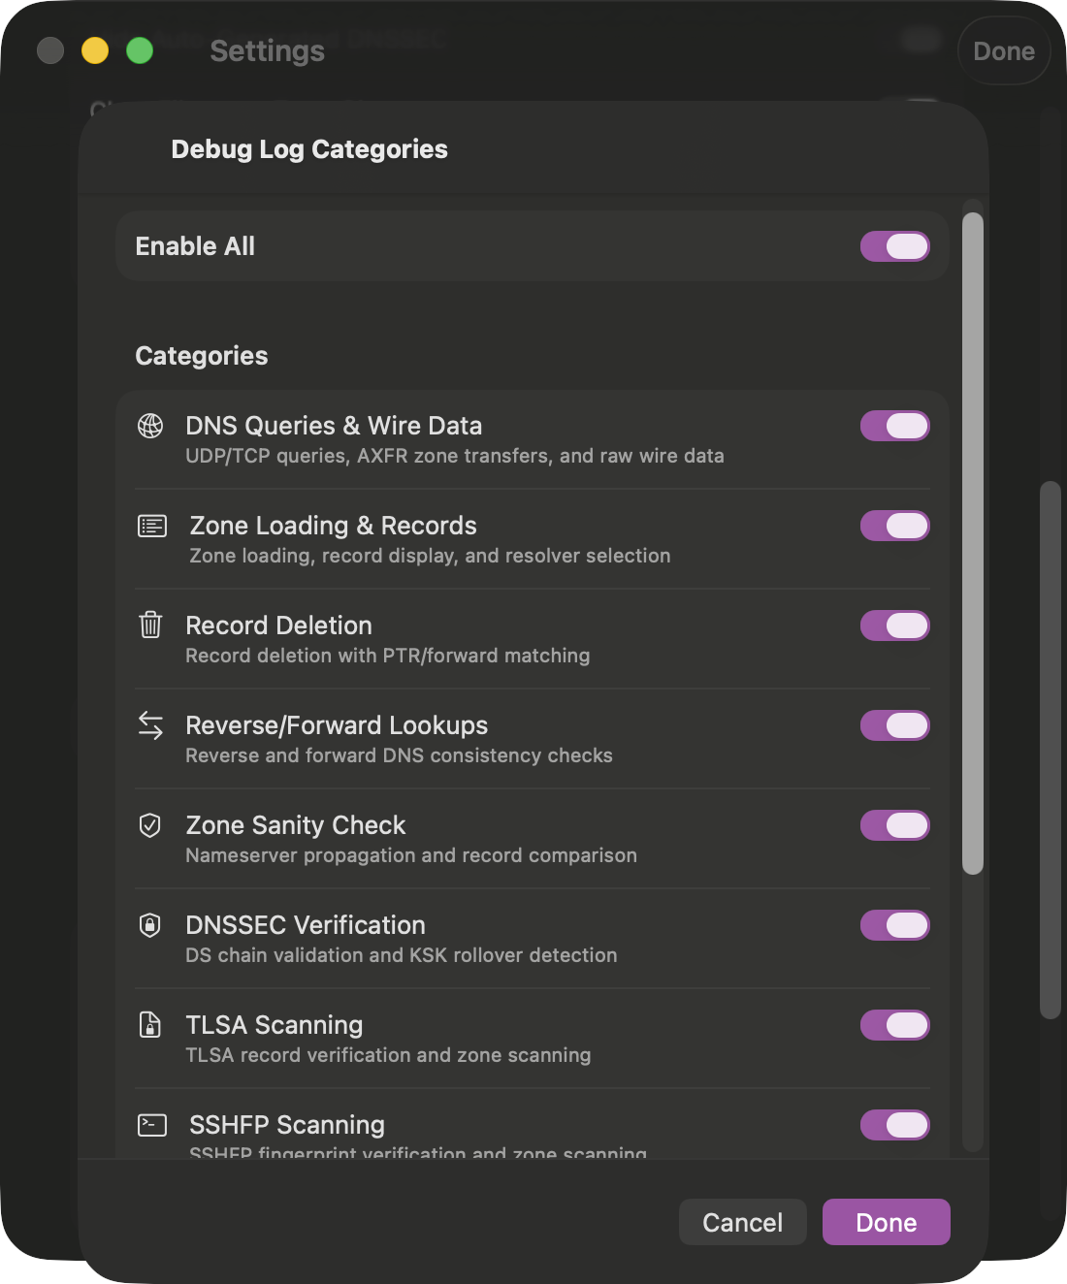Dismiss the dialog with Cancel
Viewport: 1067px width, 1284px height.
point(742,1222)
